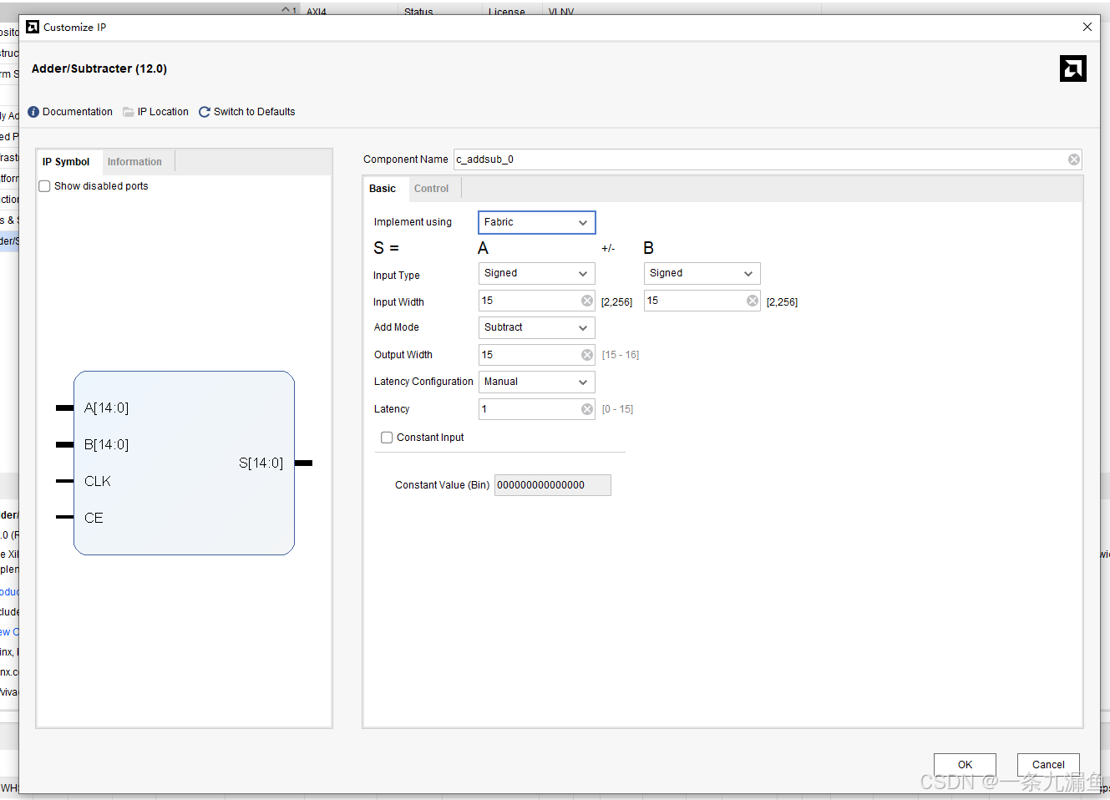The width and height of the screenshot is (1110, 800).
Task: Click the Cancel button
Action: tap(1048, 764)
